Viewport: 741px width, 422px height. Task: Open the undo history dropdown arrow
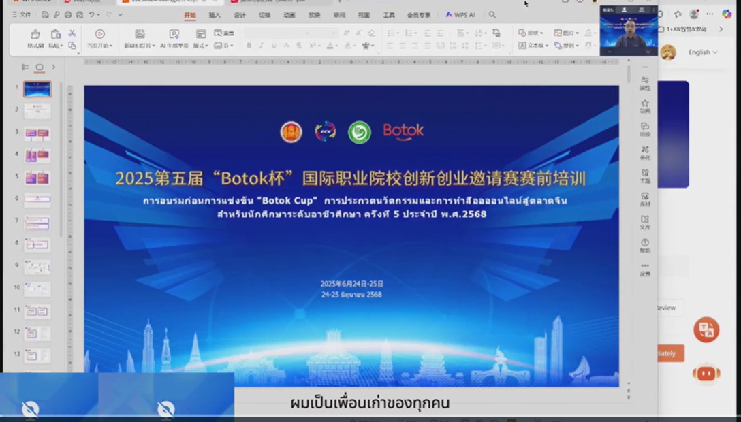click(x=98, y=14)
